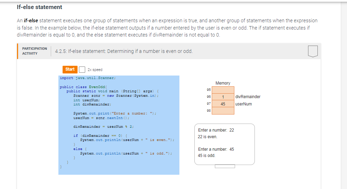The image size is (347, 189).
Task: Click memory address label 96
Action: [209, 97]
